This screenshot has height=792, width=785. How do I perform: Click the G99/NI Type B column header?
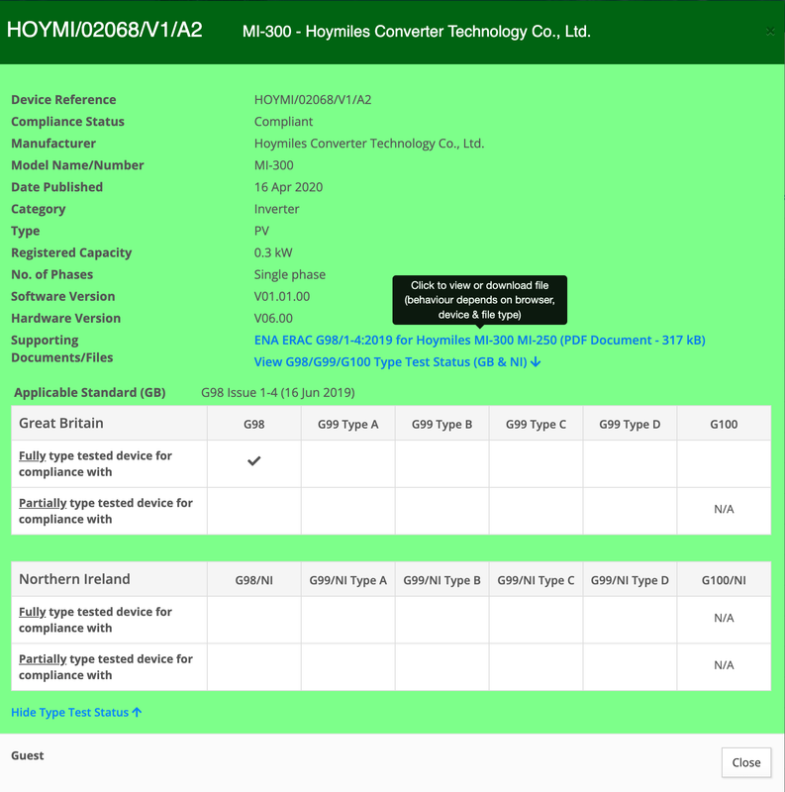coord(442,580)
